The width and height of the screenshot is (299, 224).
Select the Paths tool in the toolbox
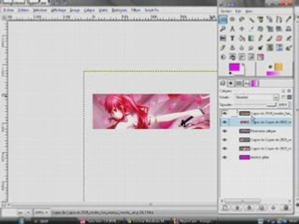point(279,19)
